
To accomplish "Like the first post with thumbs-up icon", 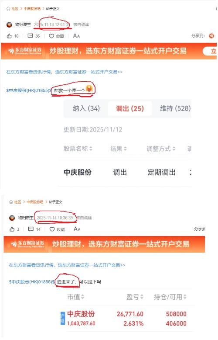I will point(9,36).
